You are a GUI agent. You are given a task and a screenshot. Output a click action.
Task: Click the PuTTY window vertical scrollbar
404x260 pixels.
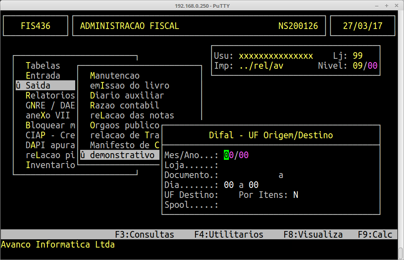tap(400, 252)
